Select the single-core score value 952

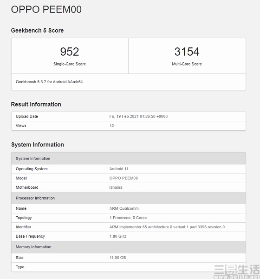click(x=70, y=52)
